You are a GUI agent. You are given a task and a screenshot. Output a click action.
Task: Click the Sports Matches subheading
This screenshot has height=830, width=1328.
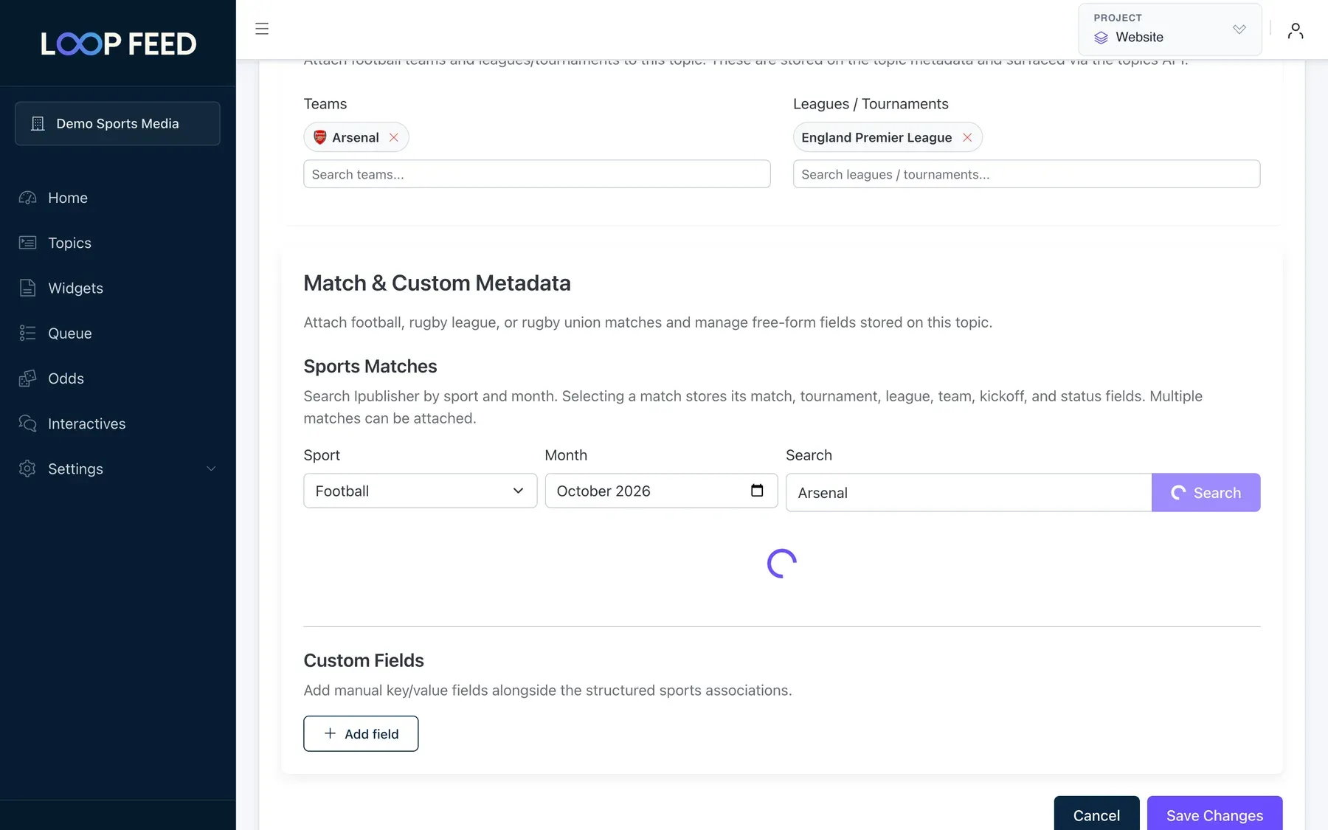pyautogui.click(x=370, y=367)
